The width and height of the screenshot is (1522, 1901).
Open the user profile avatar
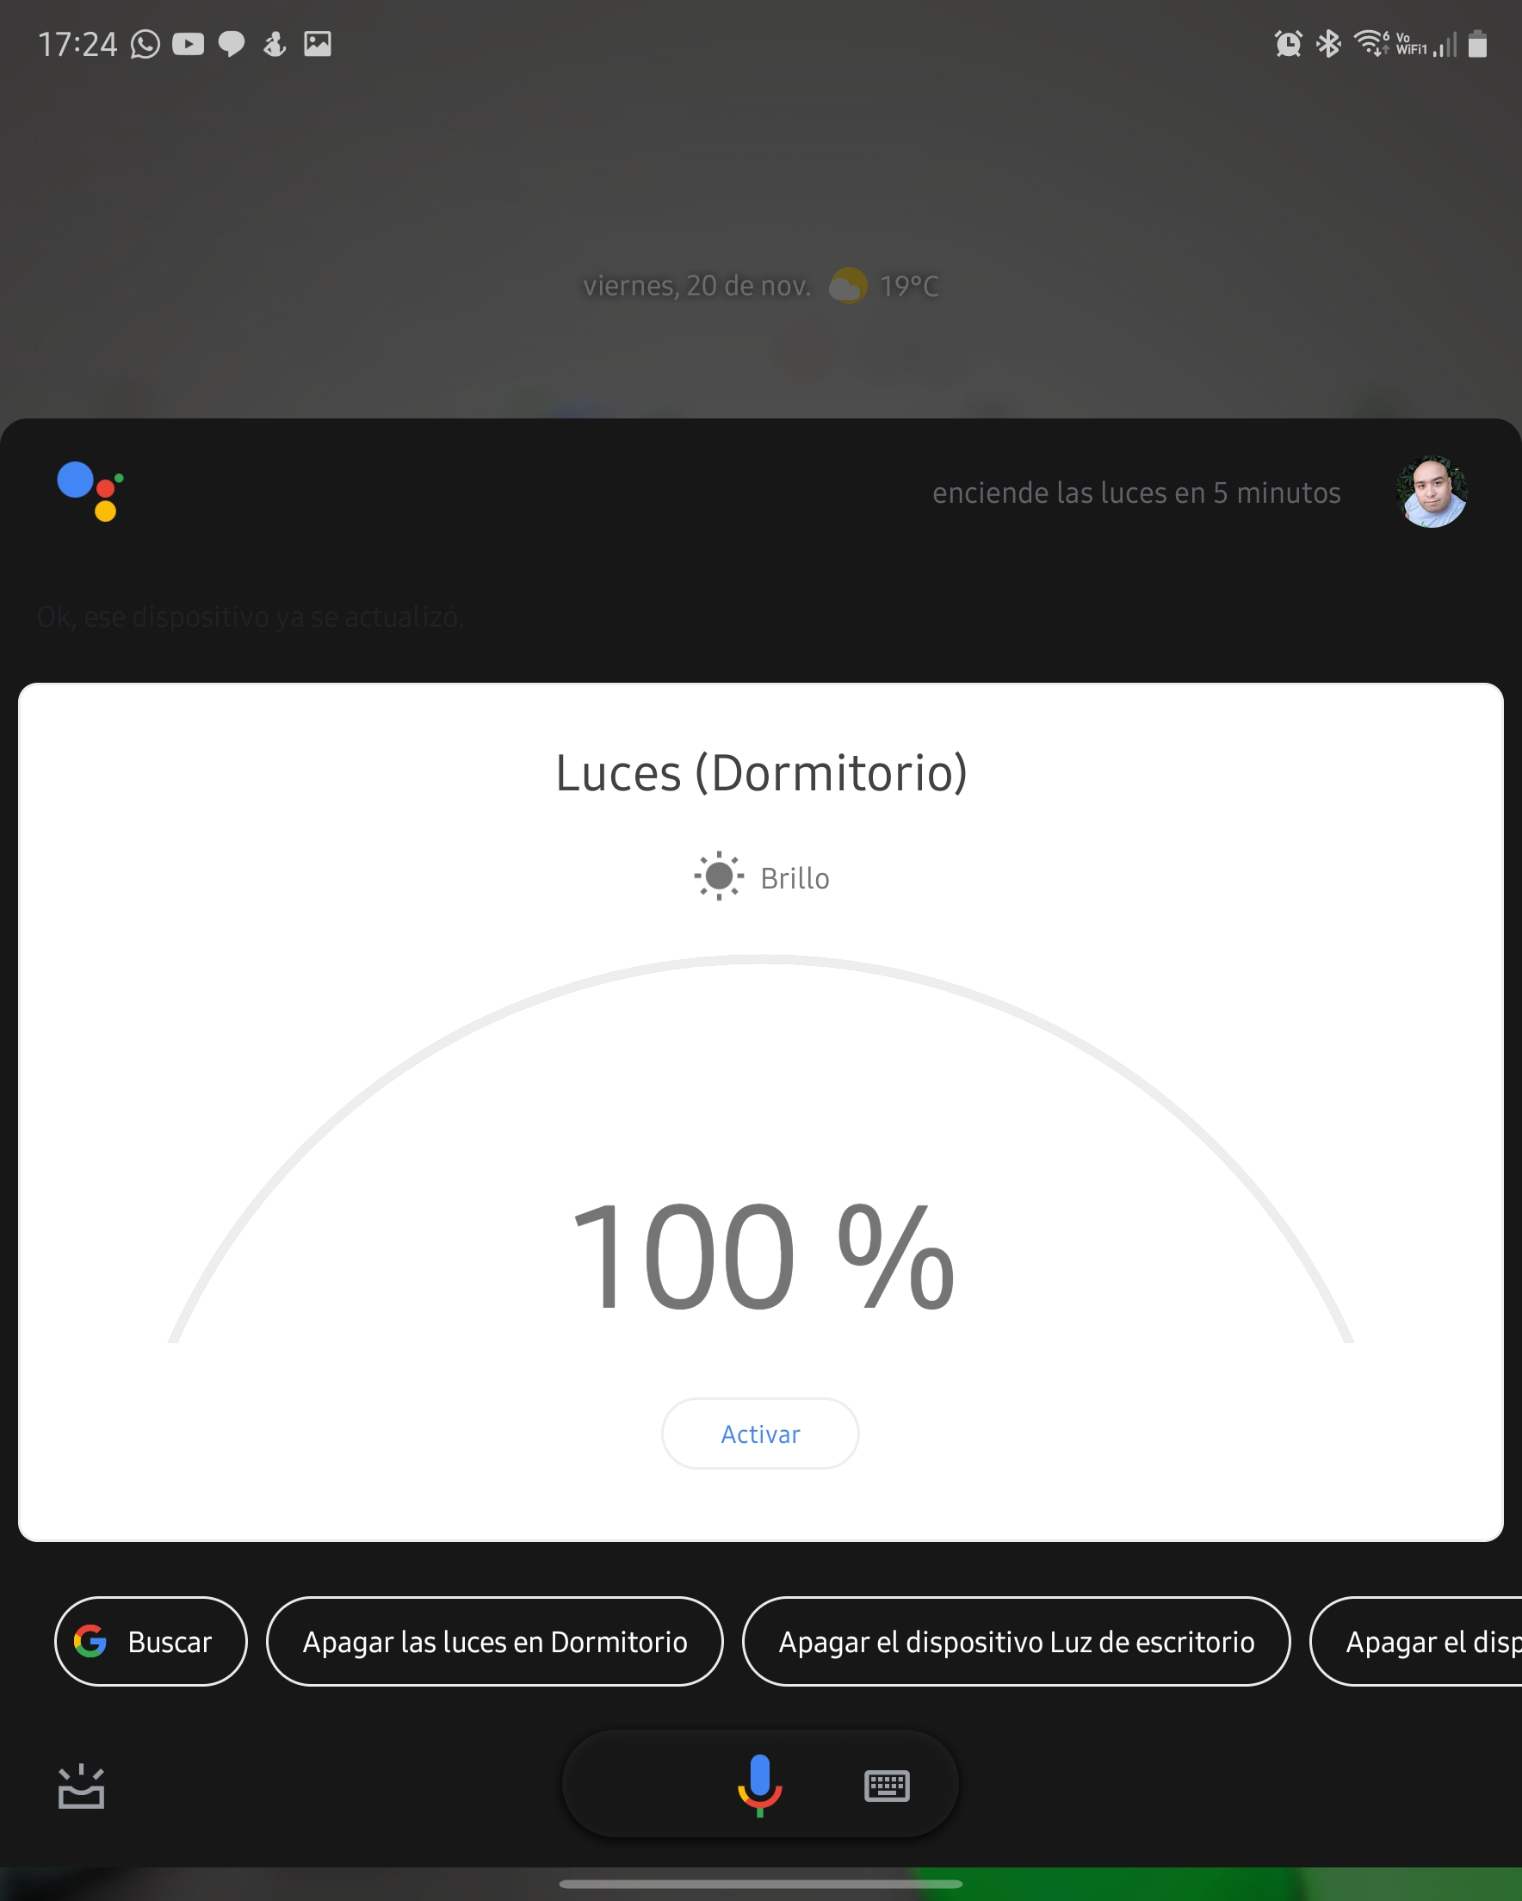tap(1430, 492)
